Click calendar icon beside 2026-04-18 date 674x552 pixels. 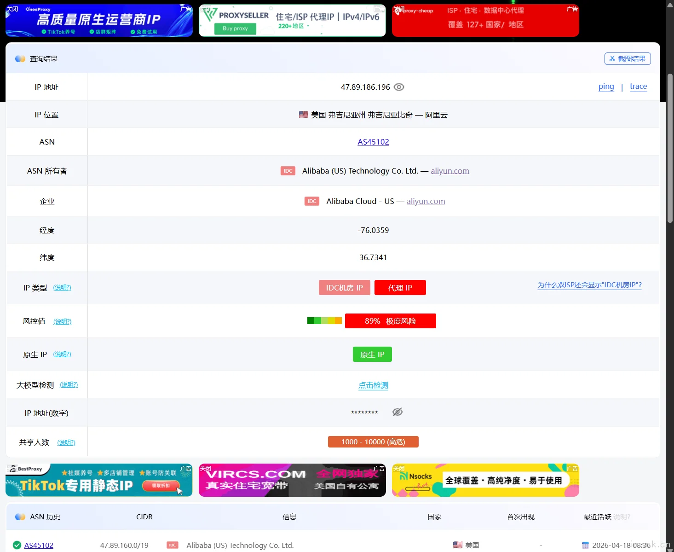[x=585, y=546]
